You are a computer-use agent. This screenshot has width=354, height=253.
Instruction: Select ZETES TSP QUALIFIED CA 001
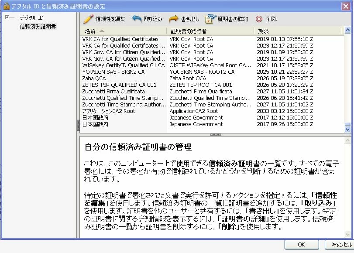pos(212,85)
